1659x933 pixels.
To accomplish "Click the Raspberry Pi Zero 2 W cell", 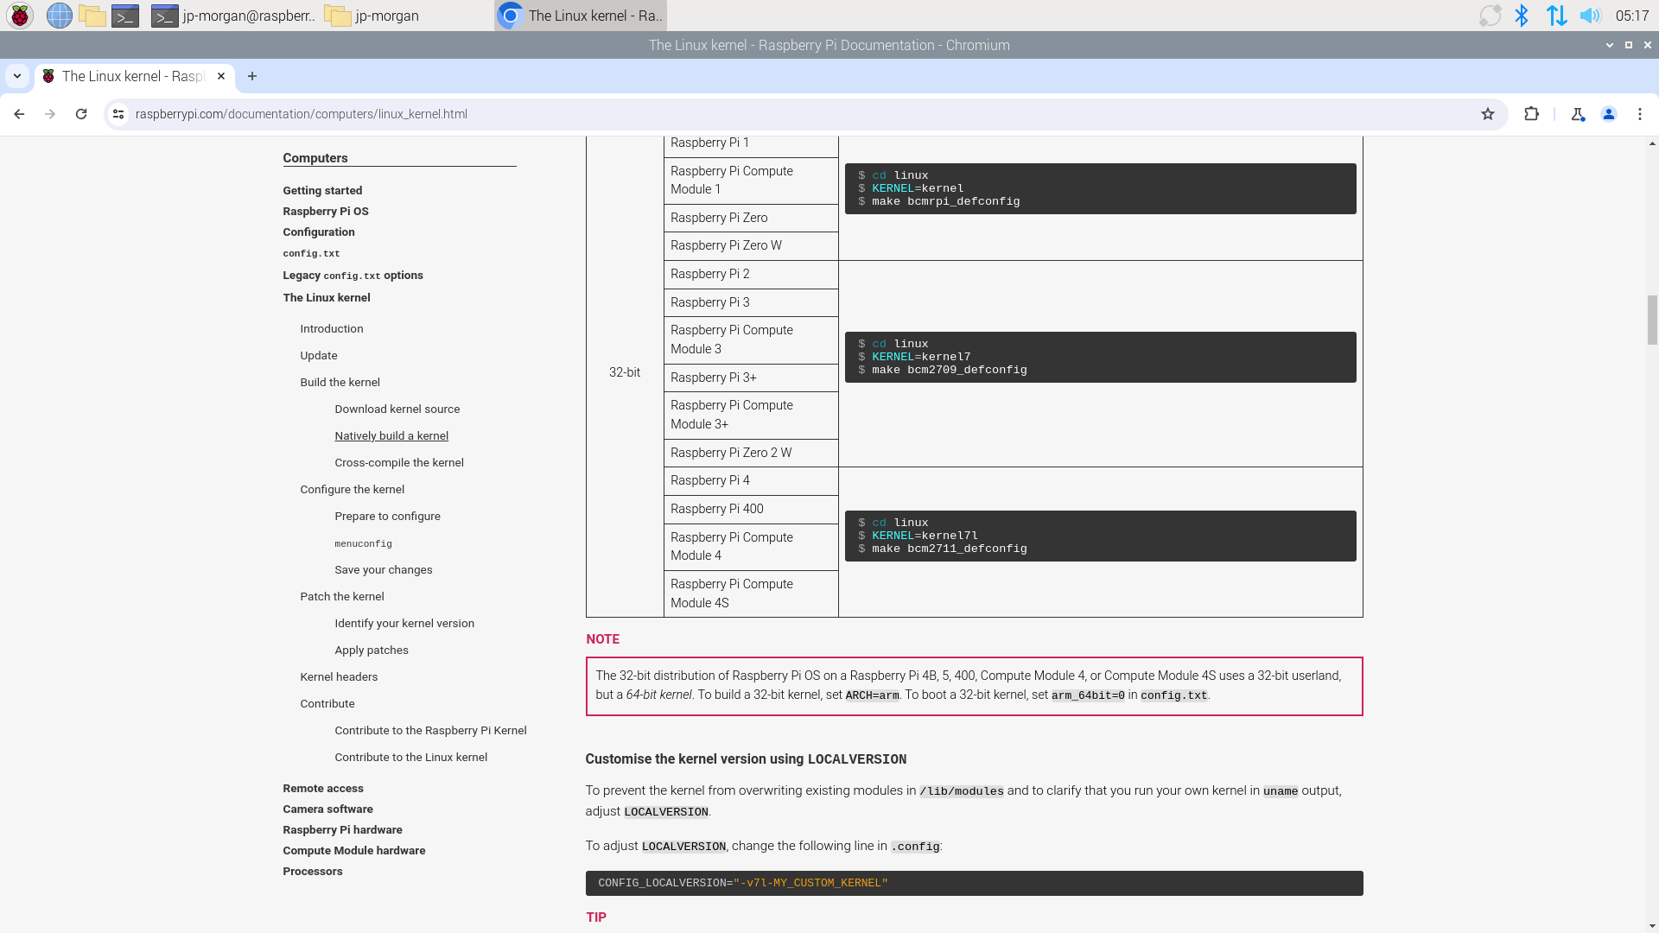I will click(x=751, y=453).
